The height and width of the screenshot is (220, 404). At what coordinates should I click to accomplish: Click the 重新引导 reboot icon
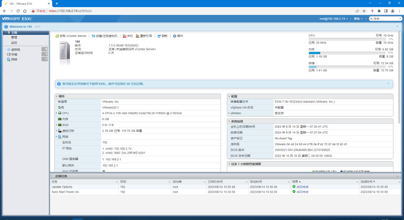click(138, 36)
